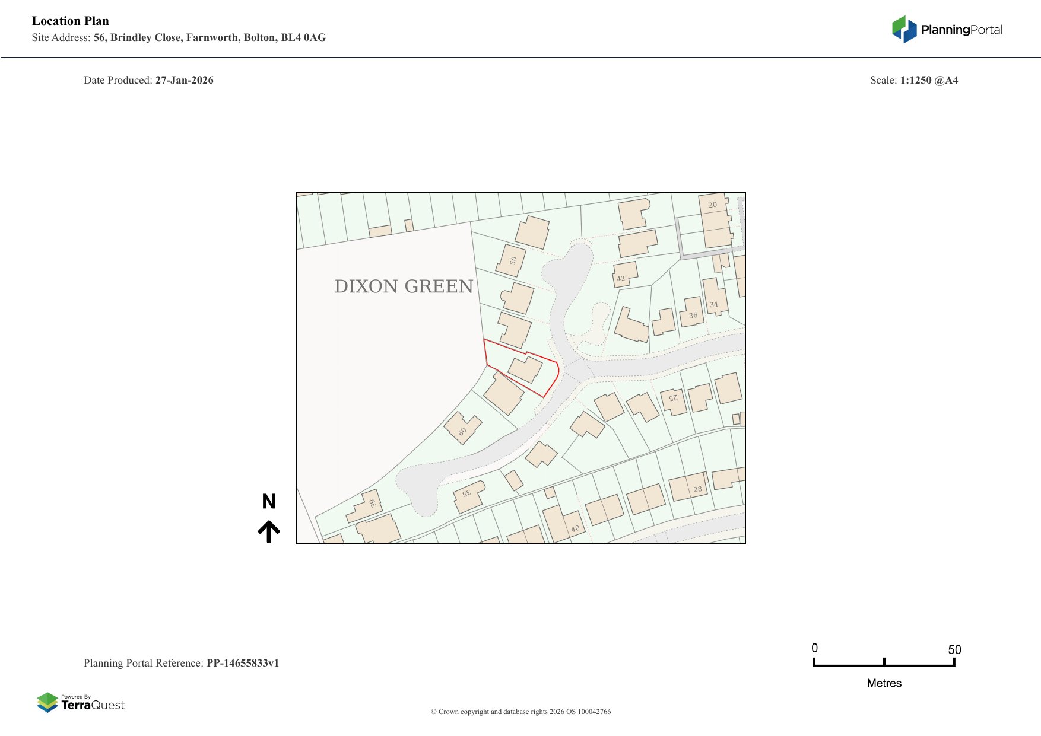The height and width of the screenshot is (736, 1041).
Task: Click the bold N compass letter
Action: 269,502
